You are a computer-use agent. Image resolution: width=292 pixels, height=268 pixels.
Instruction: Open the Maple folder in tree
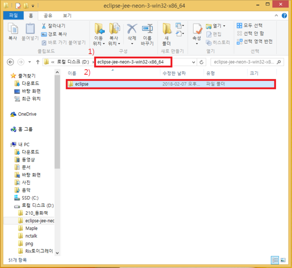click(28, 228)
